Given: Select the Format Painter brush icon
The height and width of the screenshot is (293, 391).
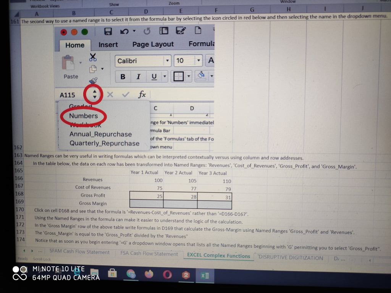Looking at the screenshot, I should tap(92, 81).
